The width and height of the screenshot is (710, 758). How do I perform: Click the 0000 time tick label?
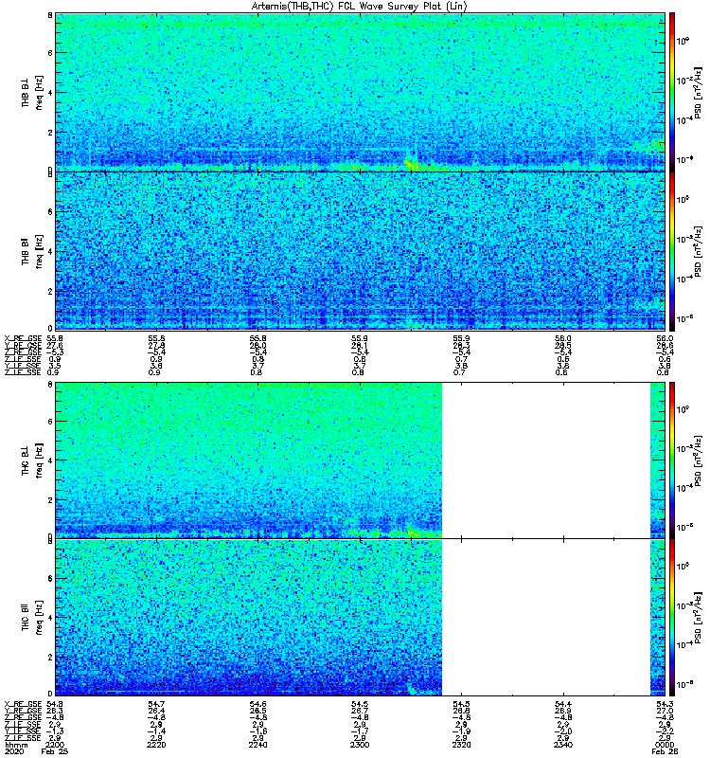pyautogui.click(x=665, y=745)
